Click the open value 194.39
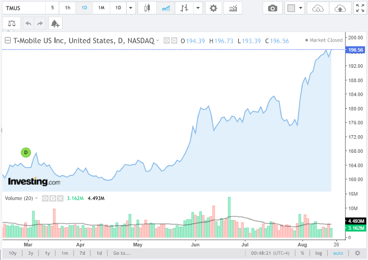The image size is (368, 260). point(195,41)
